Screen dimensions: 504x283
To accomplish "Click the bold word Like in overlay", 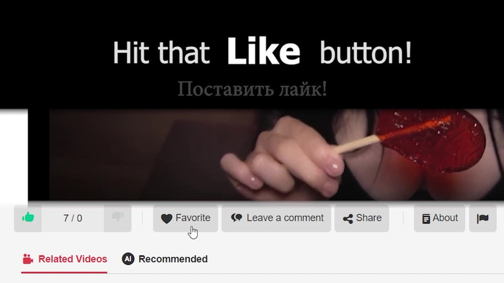I will (x=264, y=51).
